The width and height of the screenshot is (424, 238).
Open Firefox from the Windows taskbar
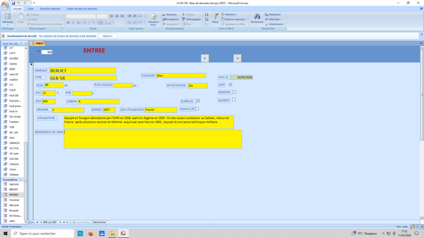[x=91, y=233]
